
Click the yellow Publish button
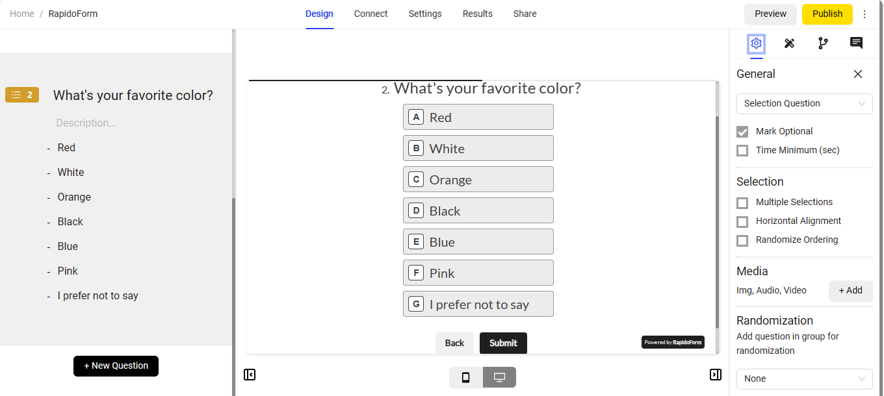pyautogui.click(x=827, y=14)
